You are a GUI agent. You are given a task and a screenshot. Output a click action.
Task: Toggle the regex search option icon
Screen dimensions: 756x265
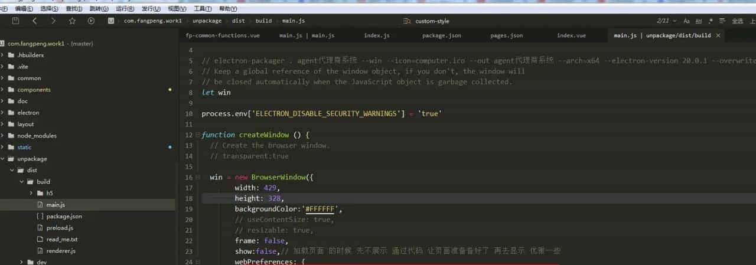(x=711, y=21)
